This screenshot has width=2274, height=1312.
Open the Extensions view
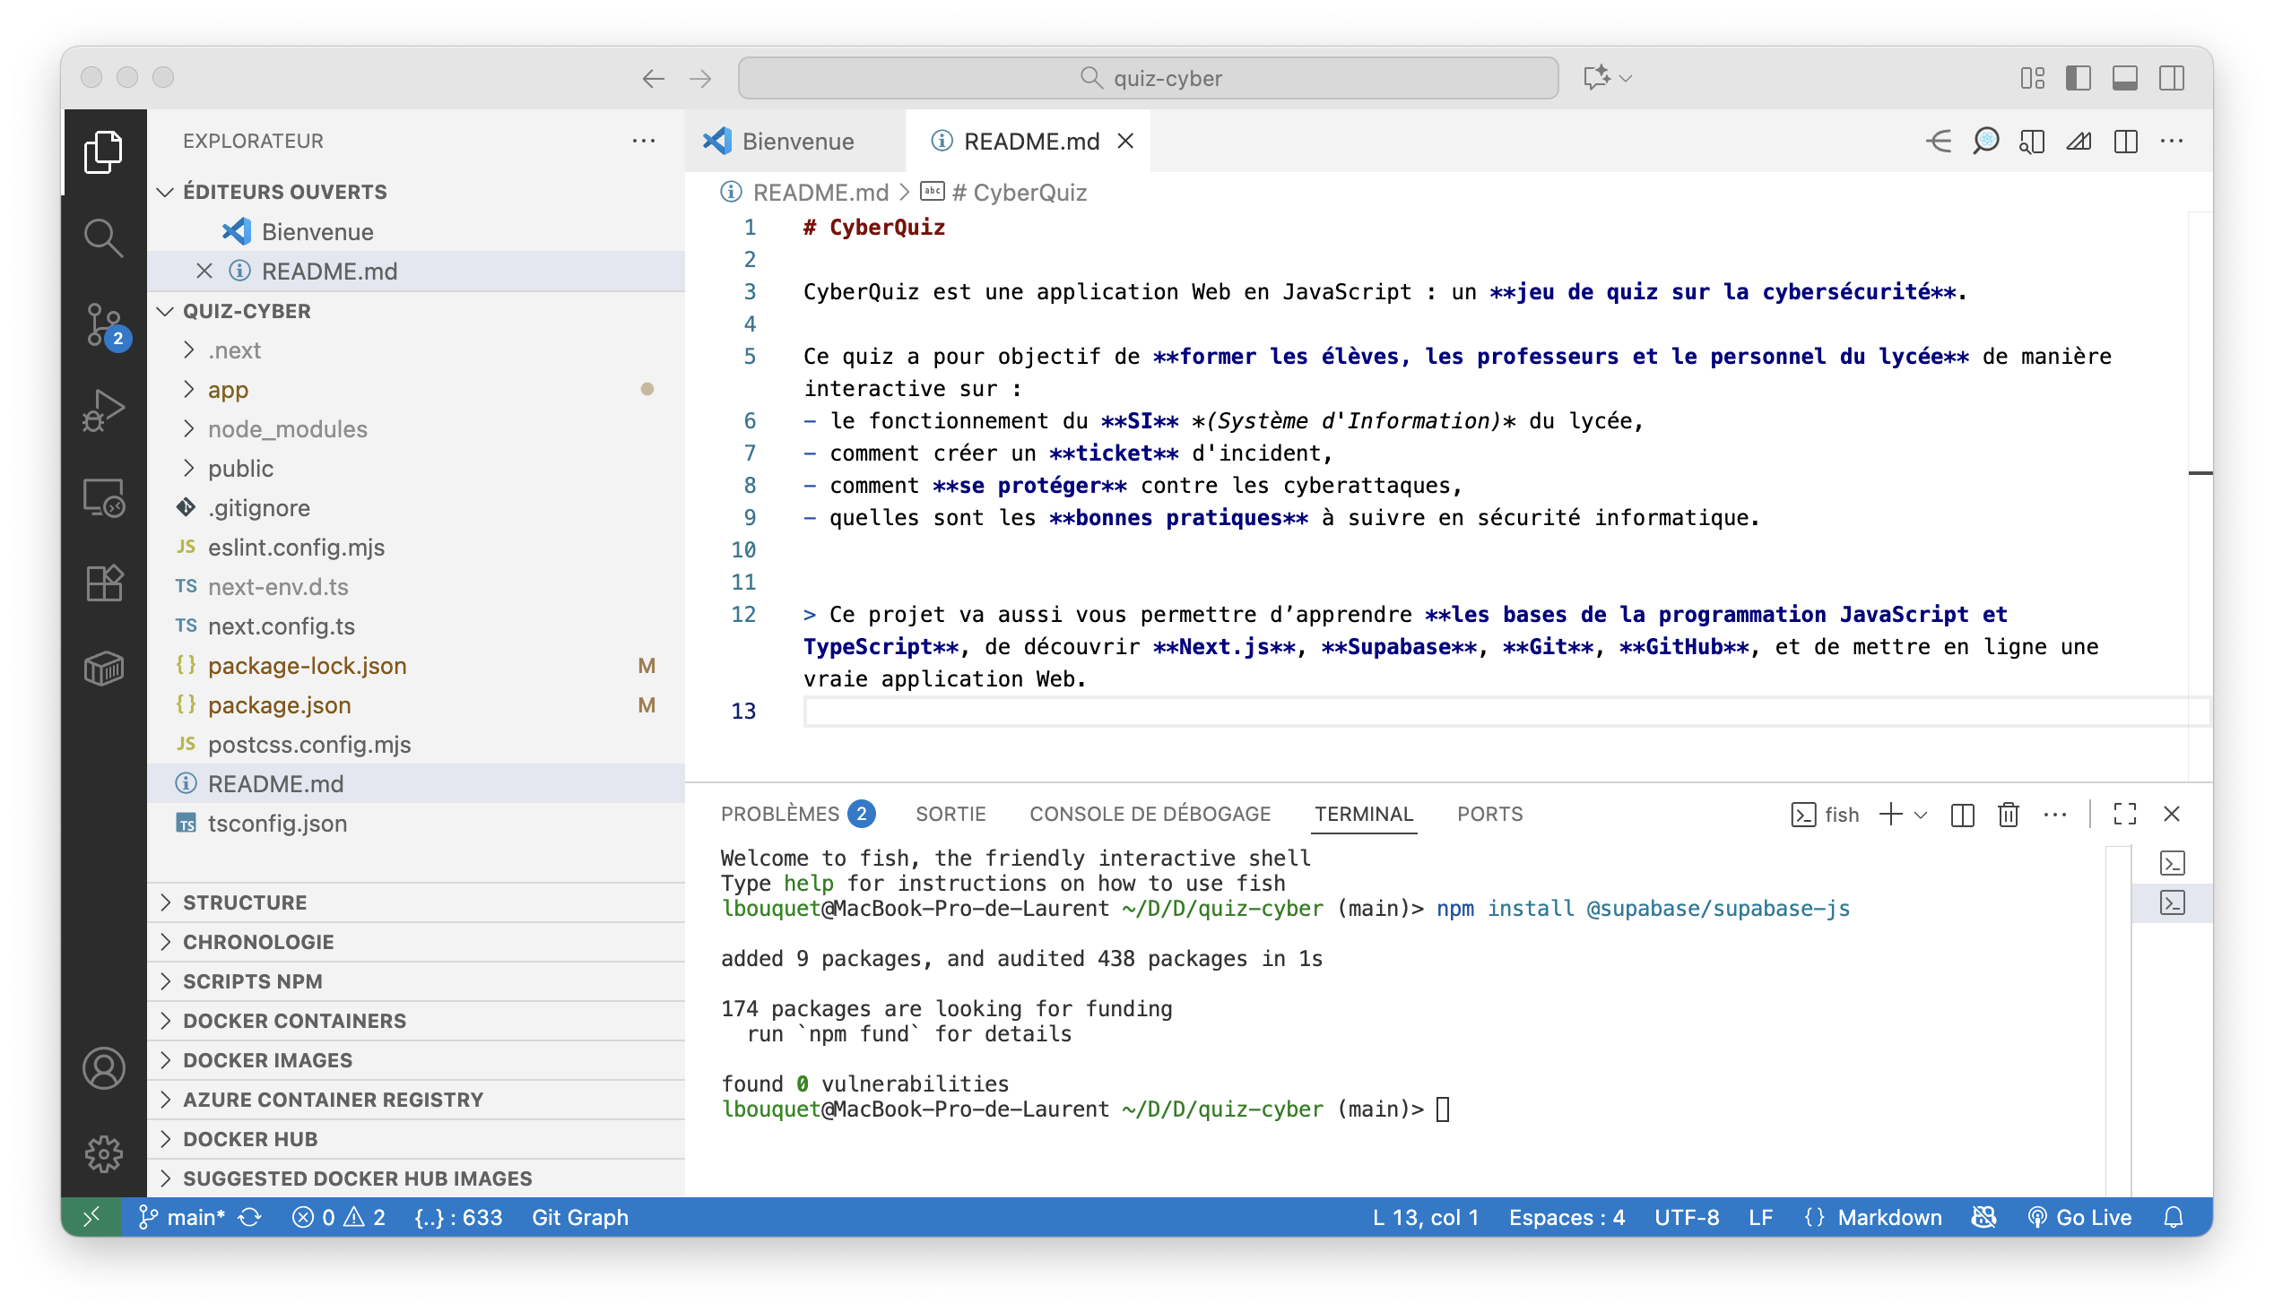tap(104, 583)
